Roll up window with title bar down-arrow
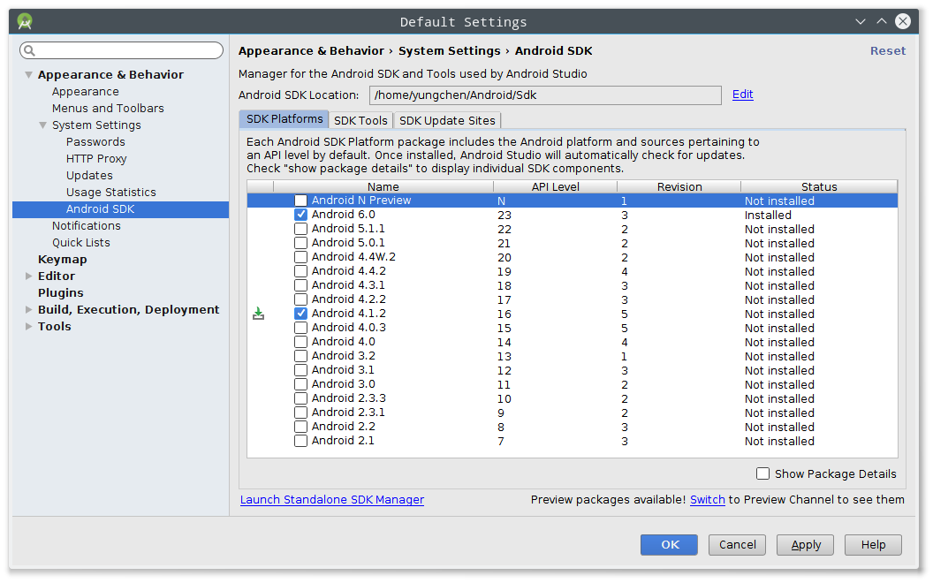 point(861,22)
